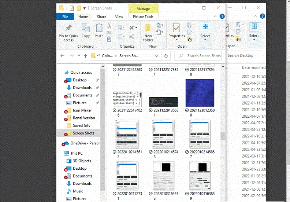This screenshot has height=202, width=290.
Task: Open Help in the Screen Shots window
Action: [x=222, y=16]
